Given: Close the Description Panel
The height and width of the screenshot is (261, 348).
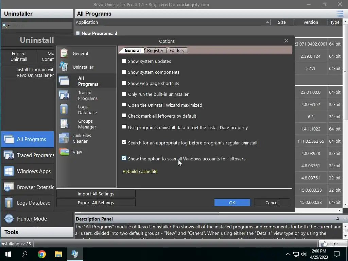Looking at the screenshot, I should point(344,219).
